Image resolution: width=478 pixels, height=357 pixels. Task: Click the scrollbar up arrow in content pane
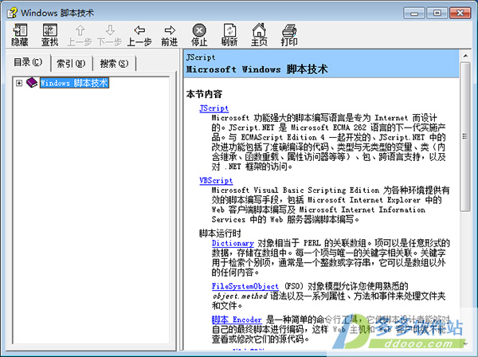(x=465, y=56)
